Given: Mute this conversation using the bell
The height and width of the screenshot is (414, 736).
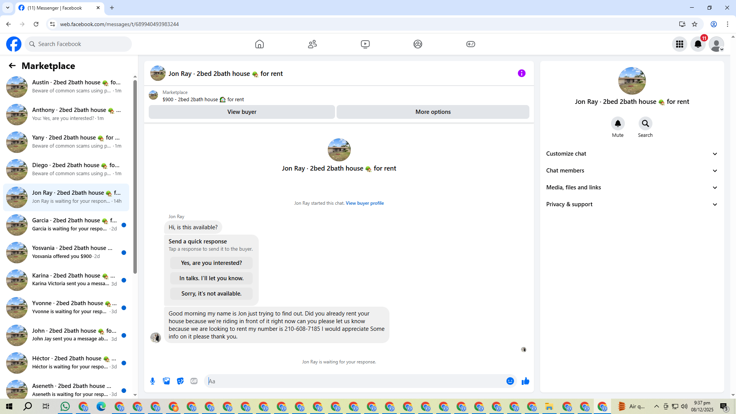Looking at the screenshot, I should (618, 123).
